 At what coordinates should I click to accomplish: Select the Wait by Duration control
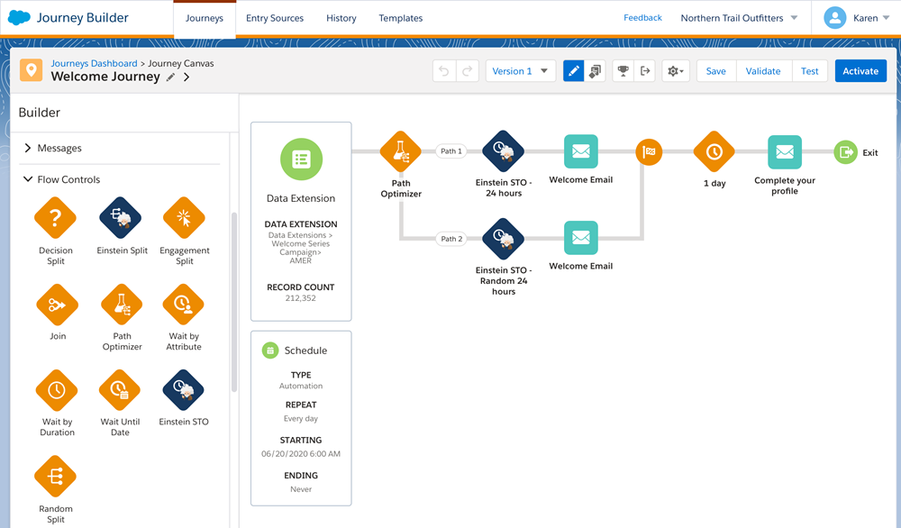click(56, 390)
